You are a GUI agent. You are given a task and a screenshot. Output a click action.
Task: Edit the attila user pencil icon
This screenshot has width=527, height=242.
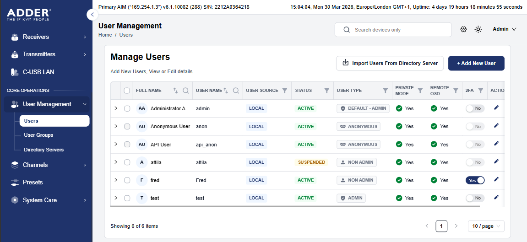click(x=496, y=161)
